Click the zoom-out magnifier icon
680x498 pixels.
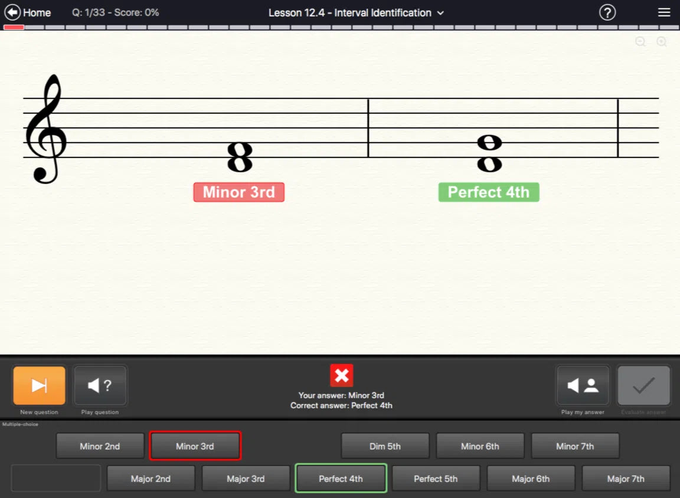640,42
